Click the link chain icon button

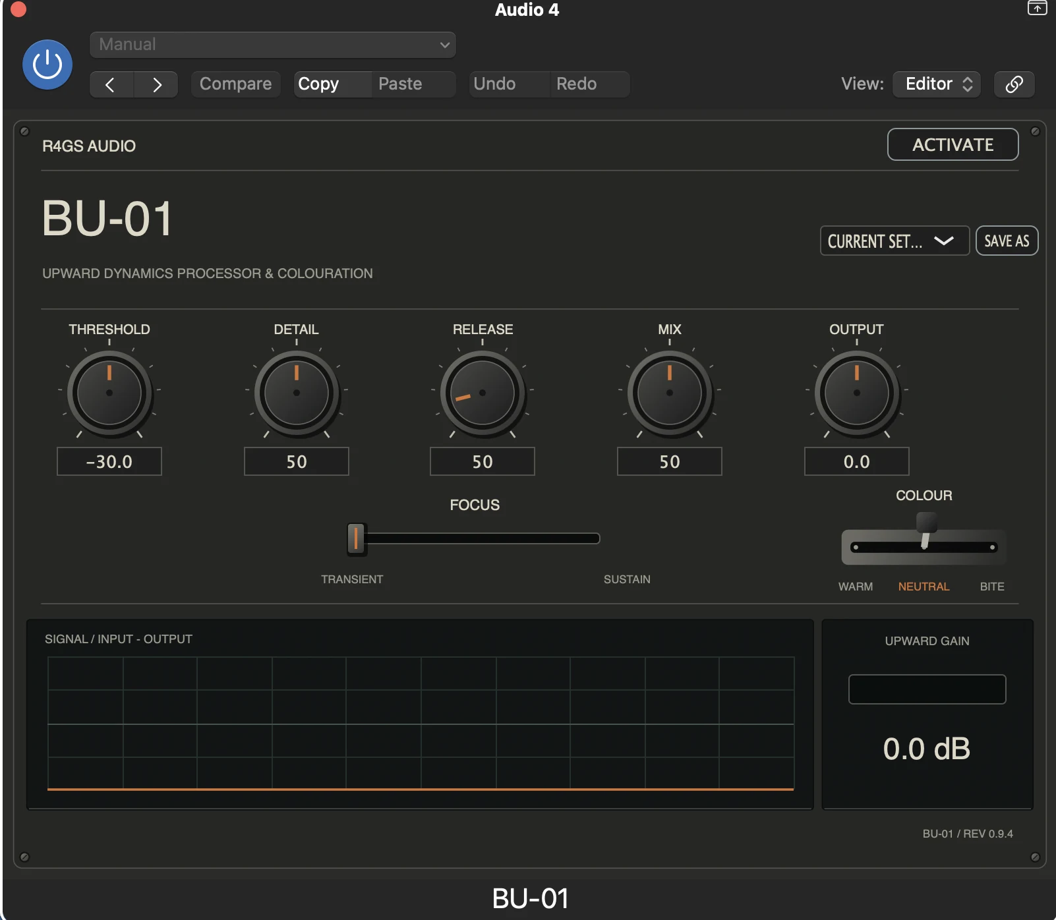1014,84
